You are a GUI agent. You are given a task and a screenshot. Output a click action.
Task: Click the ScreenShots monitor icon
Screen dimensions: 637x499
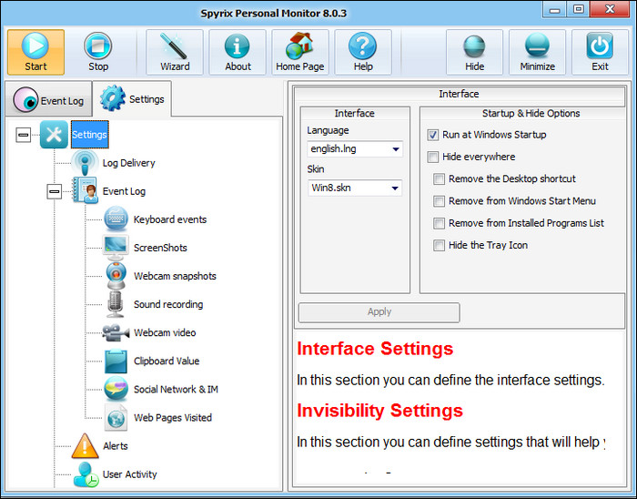coord(116,248)
